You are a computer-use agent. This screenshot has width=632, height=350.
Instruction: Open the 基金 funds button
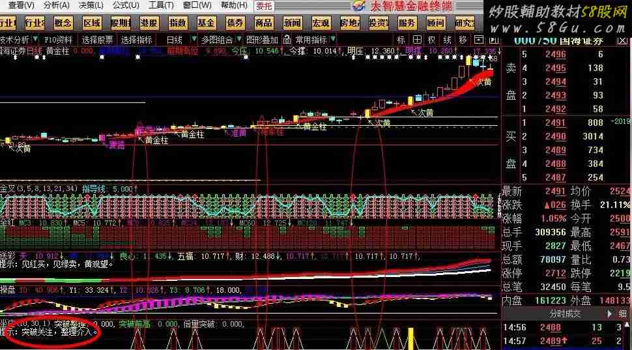tap(207, 23)
